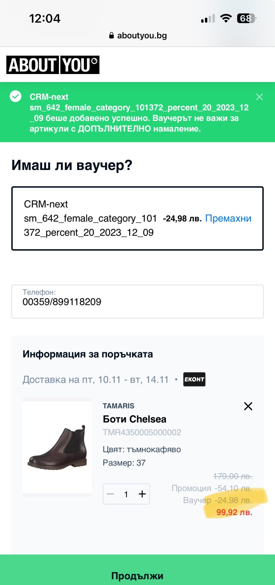Tap the 12:04 clock in status bar
This screenshot has width=275, height=585.
[x=45, y=19]
